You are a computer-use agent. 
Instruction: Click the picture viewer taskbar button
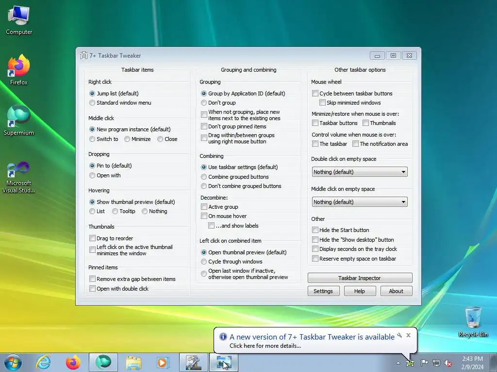tap(223, 362)
